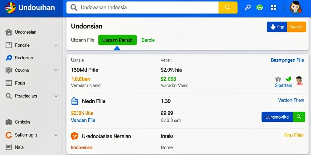This screenshot has width=311, height=155.
Task: Click the 13BMd Prile entry
Action: pos(84,70)
